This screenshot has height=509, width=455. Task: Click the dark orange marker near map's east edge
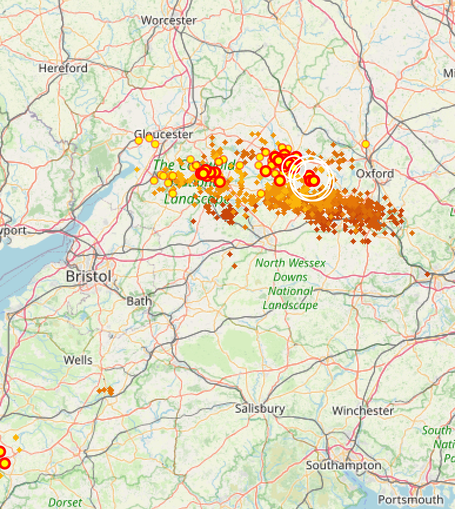427,274
